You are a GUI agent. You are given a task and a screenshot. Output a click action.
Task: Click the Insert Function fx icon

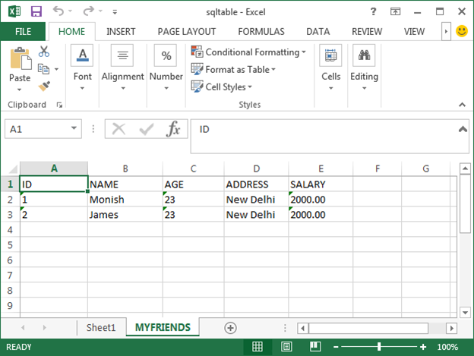(173, 129)
